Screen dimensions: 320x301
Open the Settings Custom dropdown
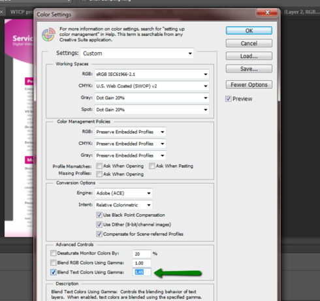pyautogui.click(x=137, y=54)
